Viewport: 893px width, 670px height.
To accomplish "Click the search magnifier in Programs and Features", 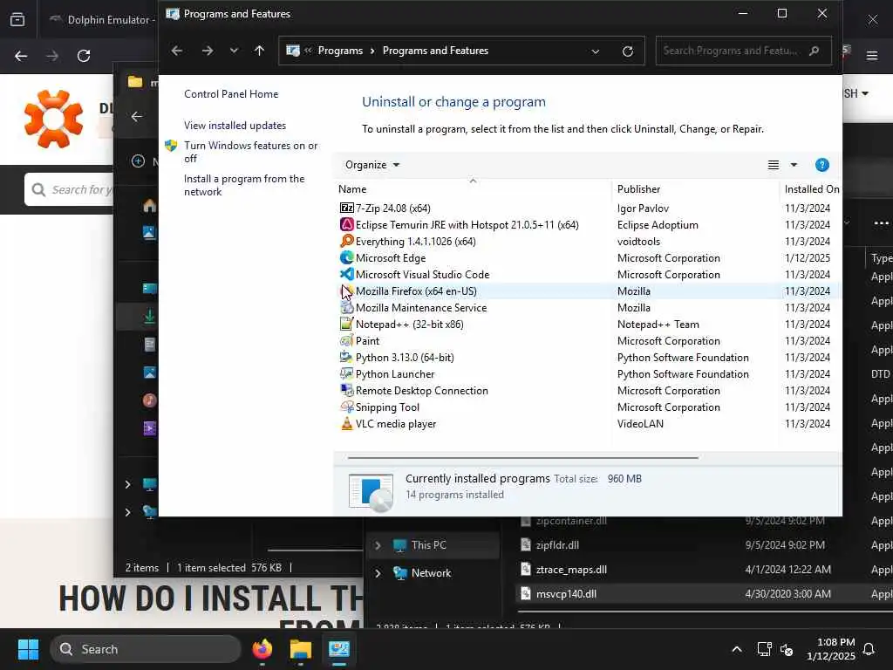I will [815, 51].
